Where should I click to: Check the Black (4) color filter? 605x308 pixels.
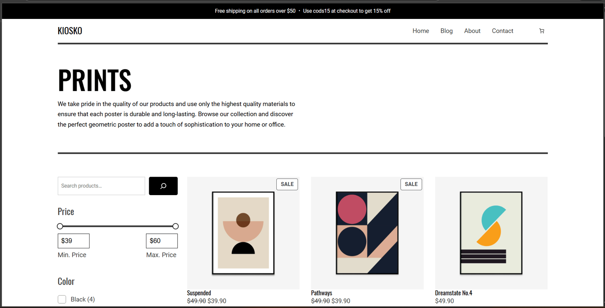point(62,299)
